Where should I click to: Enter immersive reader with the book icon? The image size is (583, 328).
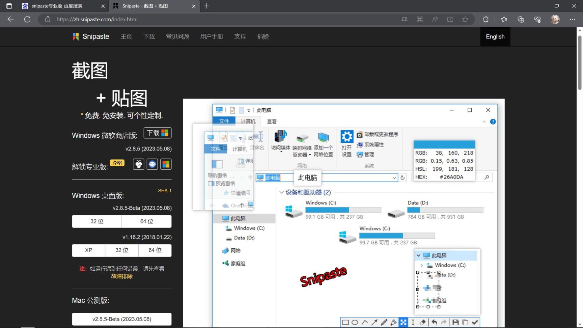tap(450, 19)
